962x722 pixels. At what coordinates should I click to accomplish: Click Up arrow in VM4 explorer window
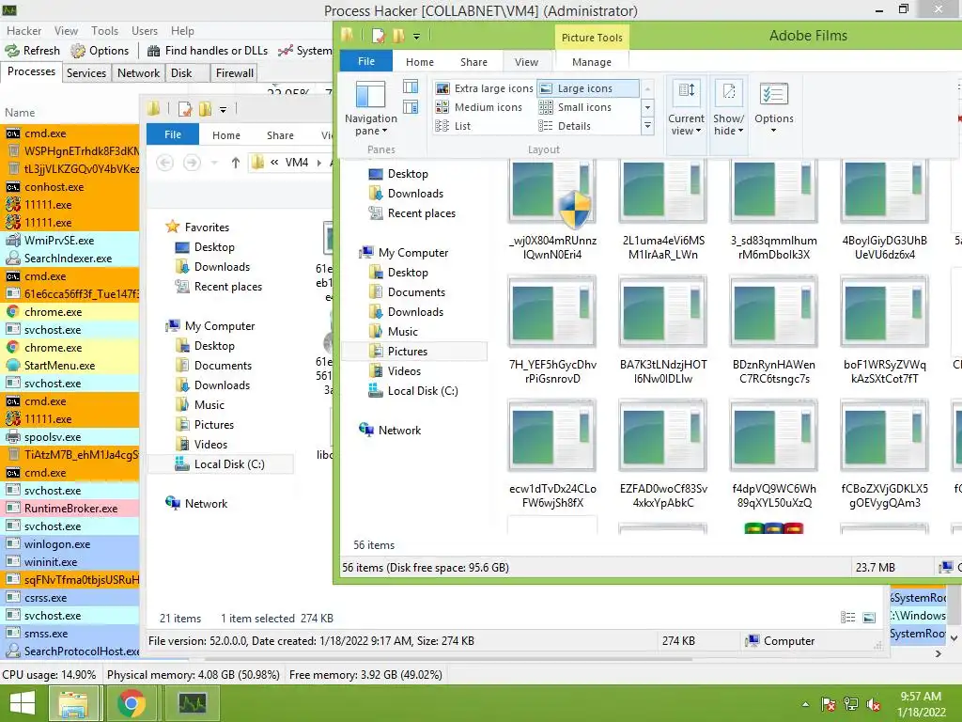pyautogui.click(x=235, y=163)
